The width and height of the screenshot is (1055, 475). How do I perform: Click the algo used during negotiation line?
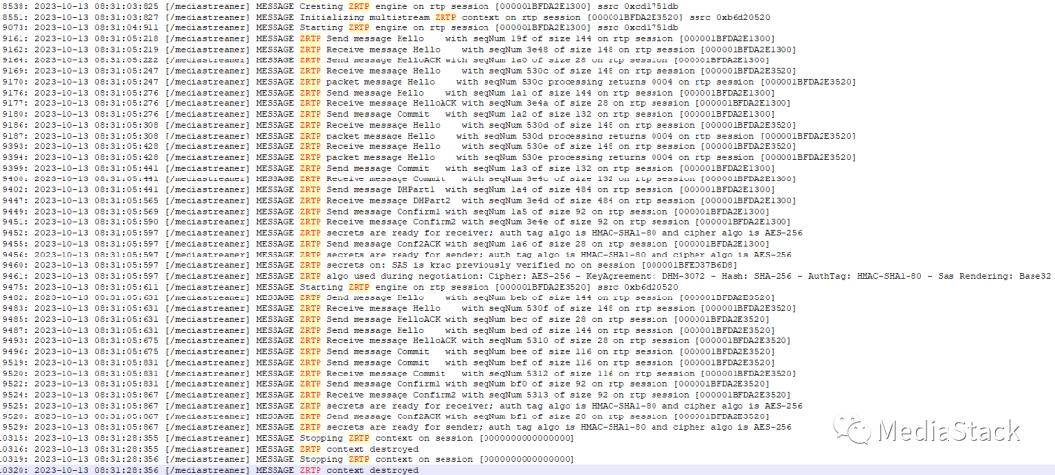pos(391,276)
